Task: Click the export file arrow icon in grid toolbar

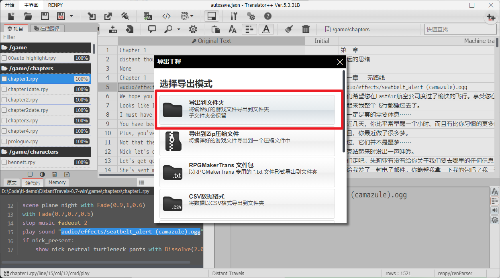Action: [129, 29]
